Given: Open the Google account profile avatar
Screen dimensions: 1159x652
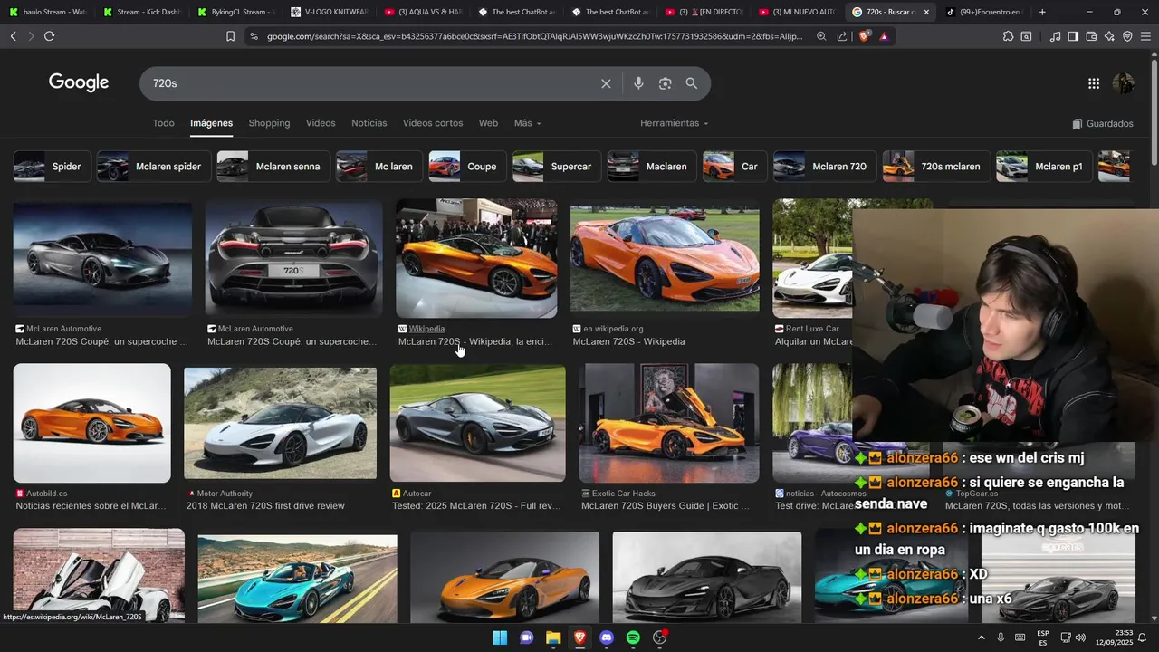Looking at the screenshot, I should point(1123,83).
